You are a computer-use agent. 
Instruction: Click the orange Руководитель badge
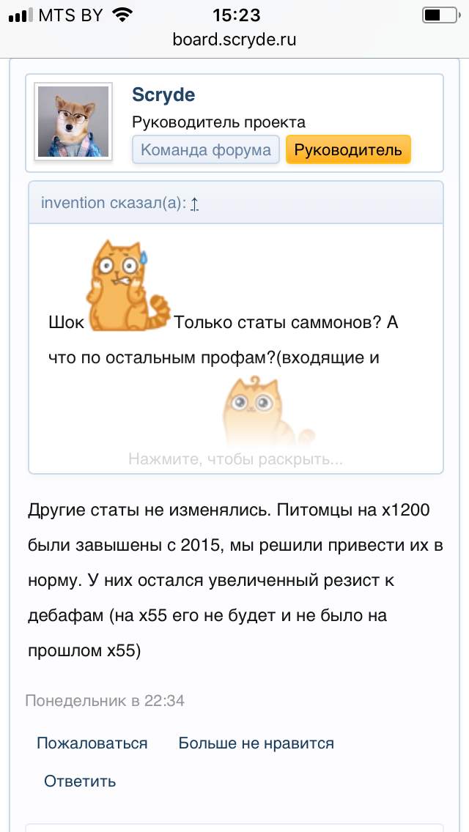click(x=348, y=150)
